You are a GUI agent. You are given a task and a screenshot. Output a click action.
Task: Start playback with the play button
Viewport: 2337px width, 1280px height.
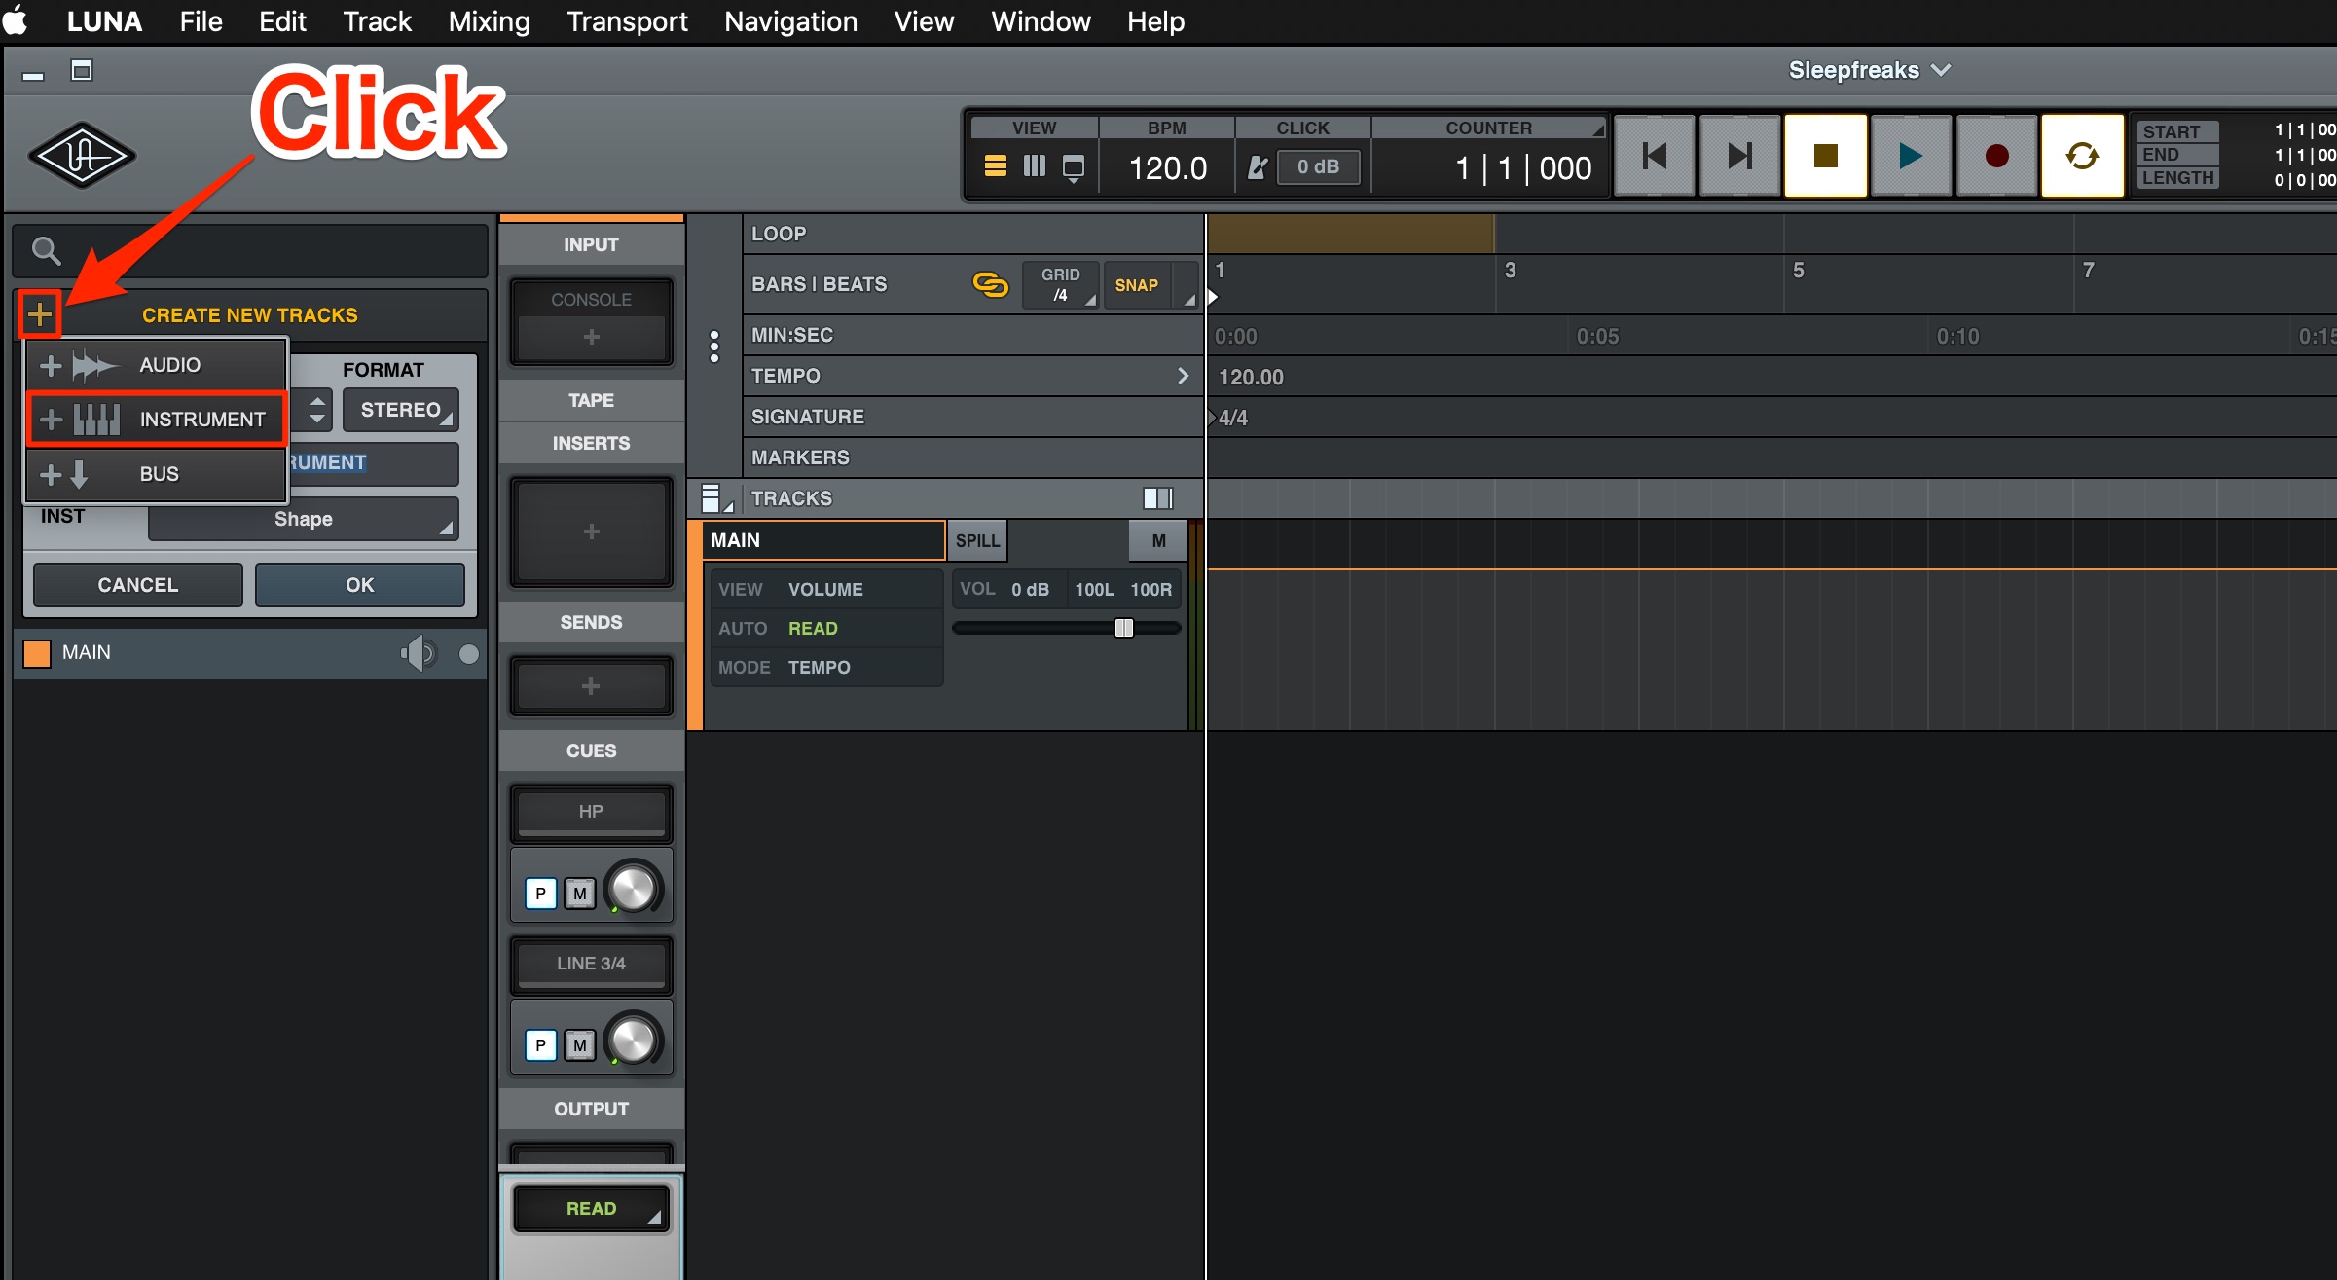coord(1910,156)
